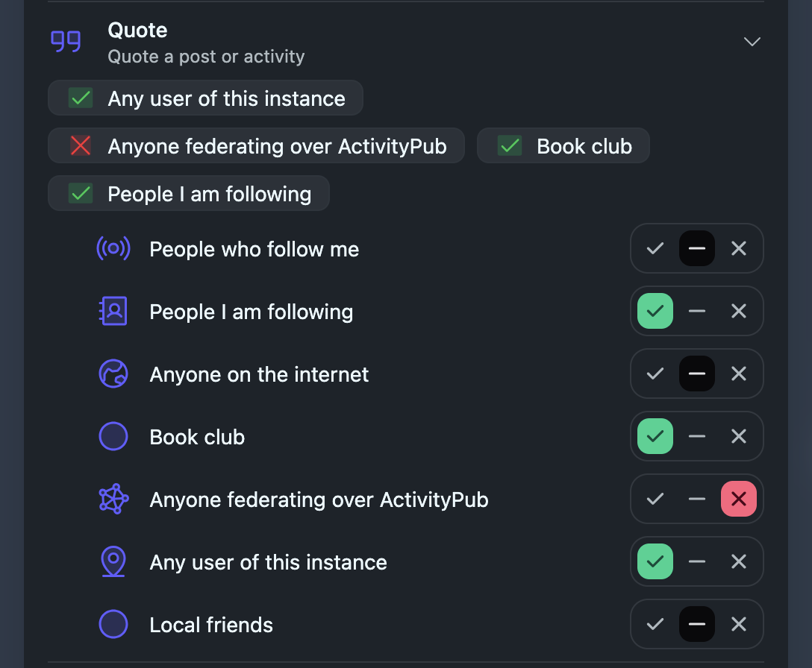Click the 'Any user of this instance' summary chip
Screen dimensions: 812x668
click(206, 98)
